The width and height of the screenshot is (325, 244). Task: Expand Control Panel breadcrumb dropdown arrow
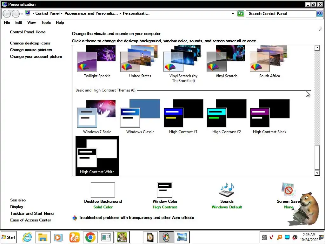62,13
